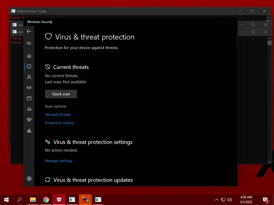Image resolution: width=274 pixels, height=205 pixels.
Task: Click the Current threats heading
Action: click(x=71, y=67)
